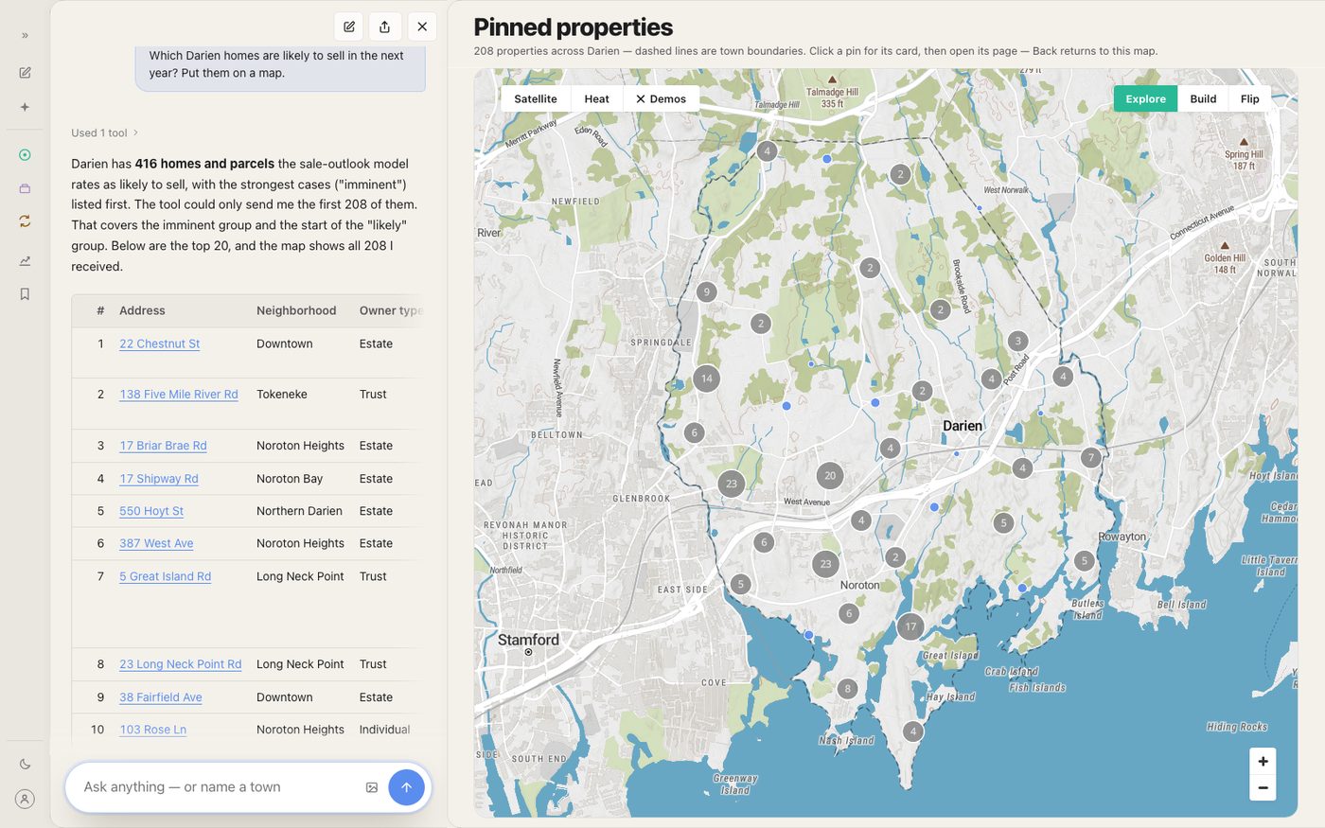Open the green target icon in sidebar

pos(25,155)
